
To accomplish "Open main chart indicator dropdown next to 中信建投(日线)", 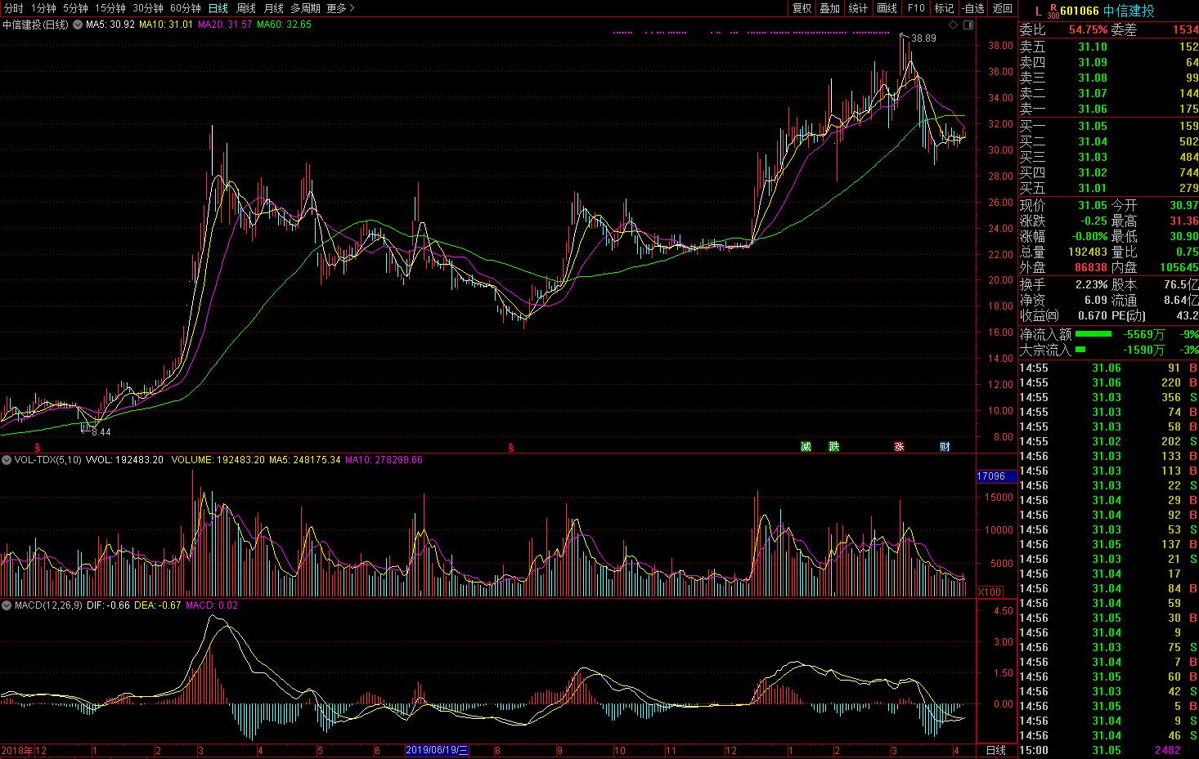I will point(77,25).
